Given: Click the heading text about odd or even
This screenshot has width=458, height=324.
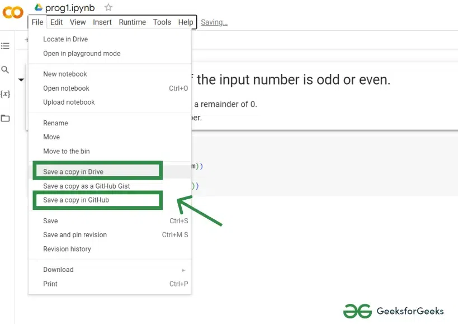Looking at the screenshot, I should 291,80.
